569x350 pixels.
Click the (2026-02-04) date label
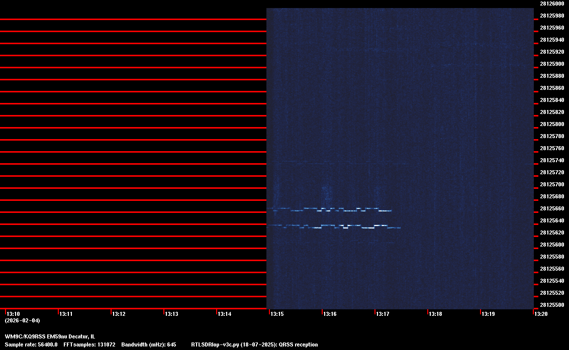point(22,320)
